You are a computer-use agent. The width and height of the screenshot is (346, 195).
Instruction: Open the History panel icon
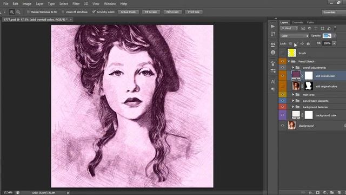273,34
